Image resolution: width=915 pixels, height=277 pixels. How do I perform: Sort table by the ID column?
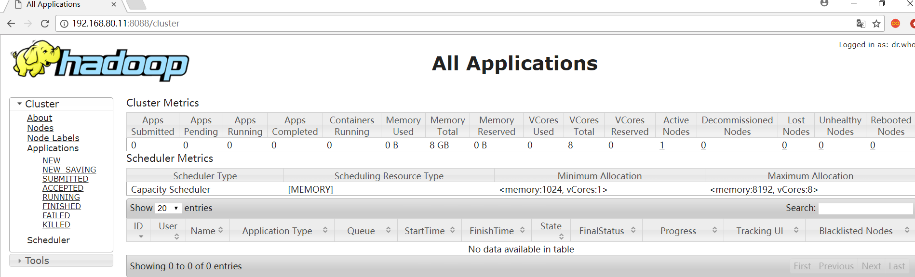tap(138, 230)
